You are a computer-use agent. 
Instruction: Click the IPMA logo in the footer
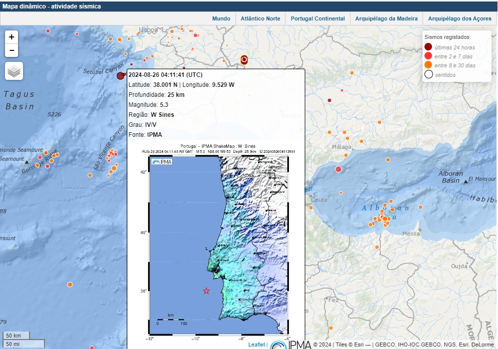pos(290,344)
